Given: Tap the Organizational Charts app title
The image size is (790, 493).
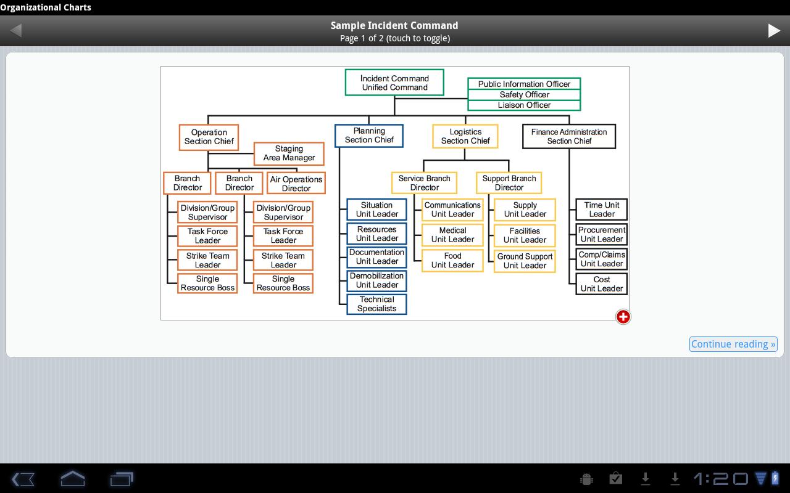Looking at the screenshot, I should tap(46, 7).
